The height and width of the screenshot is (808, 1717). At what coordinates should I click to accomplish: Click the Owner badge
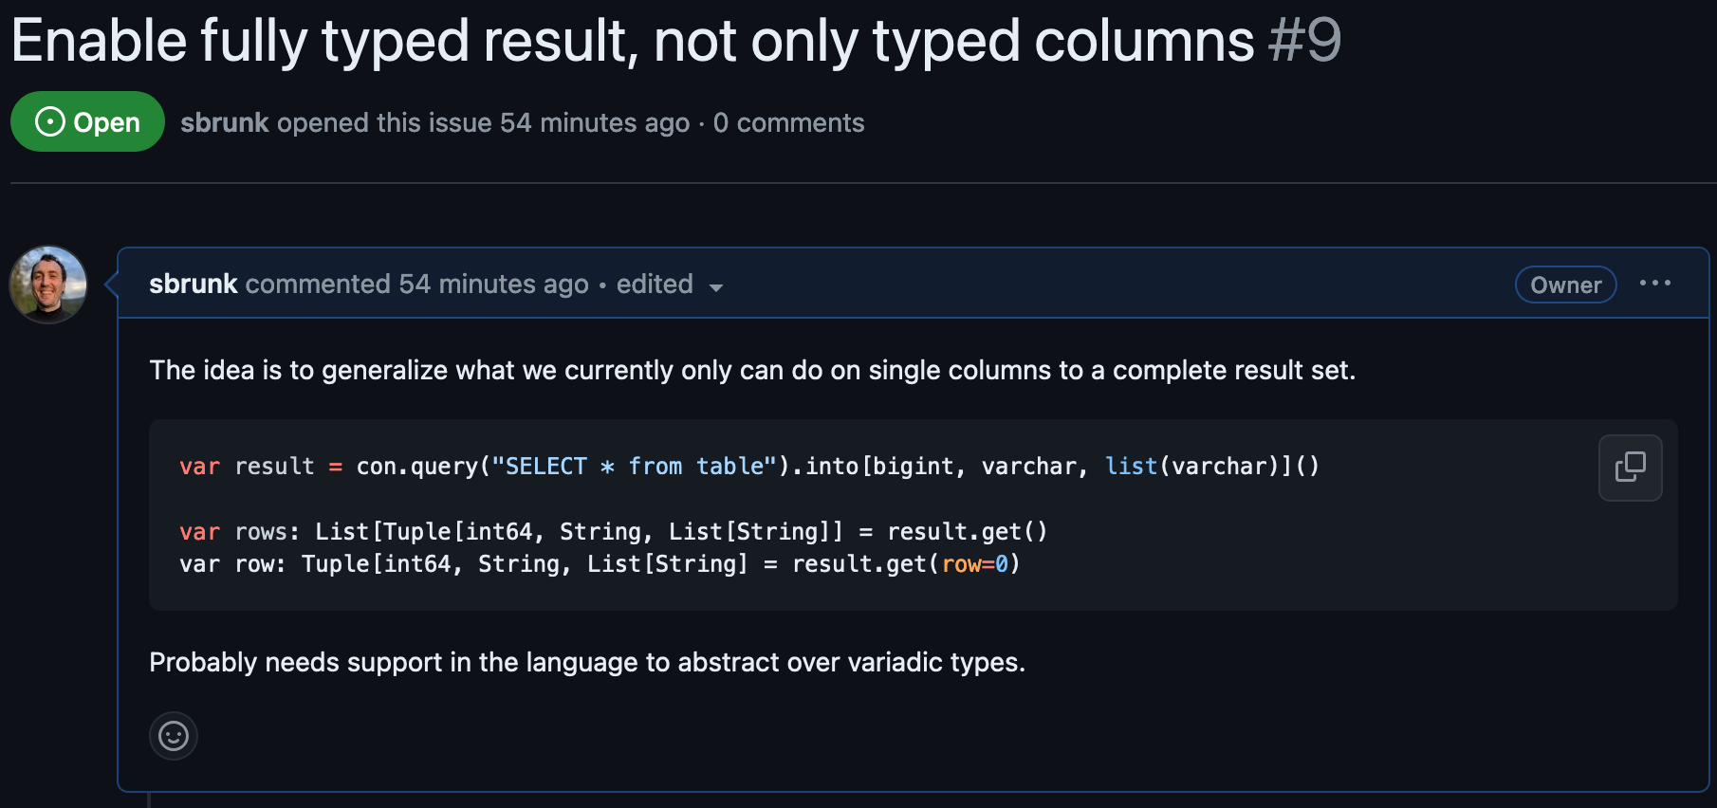point(1565,285)
